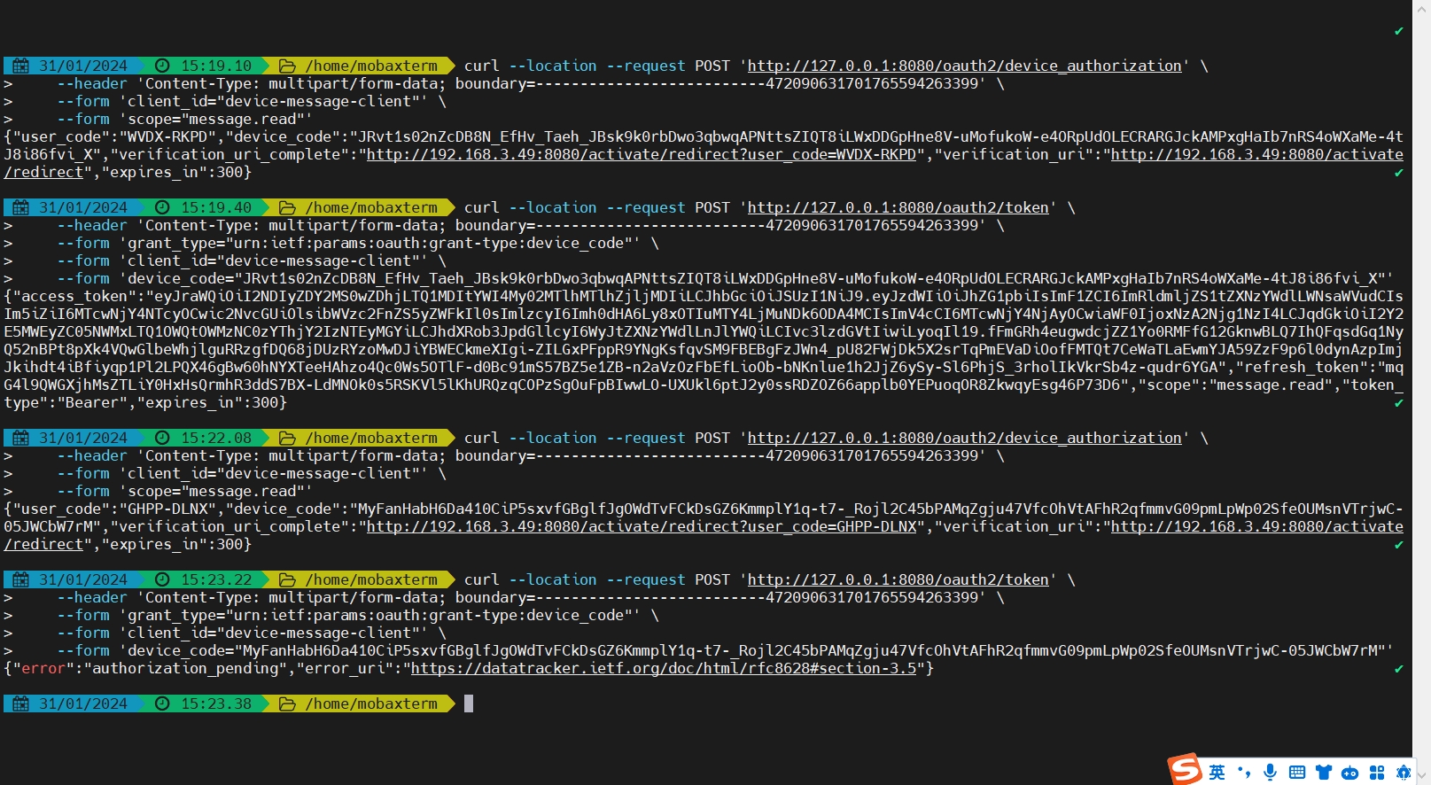Click the folder icon in the last prompt line
This screenshot has height=785, width=1431.
pyautogui.click(x=287, y=703)
